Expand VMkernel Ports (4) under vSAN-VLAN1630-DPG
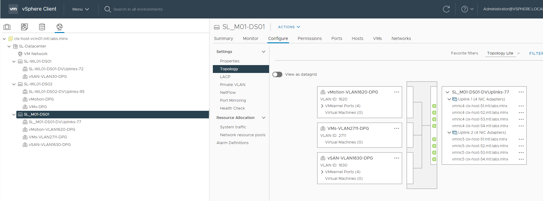This screenshot has width=543, height=201. pos(322,172)
